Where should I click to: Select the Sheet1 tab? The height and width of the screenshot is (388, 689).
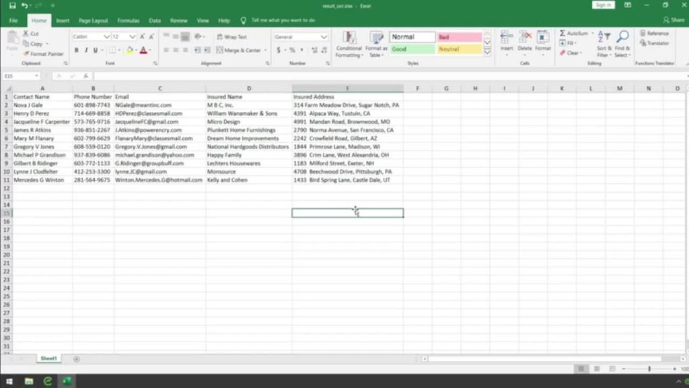coord(48,358)
